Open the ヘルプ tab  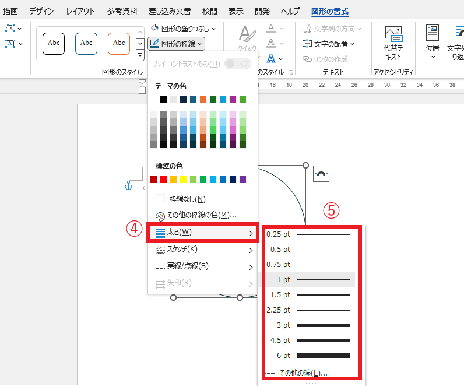coord(290,11)
